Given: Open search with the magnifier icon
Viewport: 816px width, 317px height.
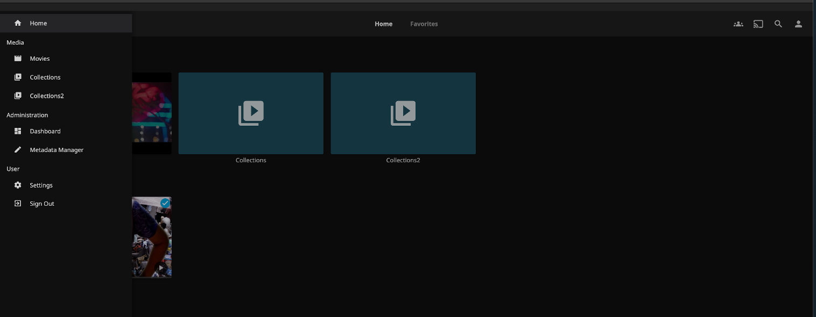Looking at the screenshot, I should [x=778, y=24].
